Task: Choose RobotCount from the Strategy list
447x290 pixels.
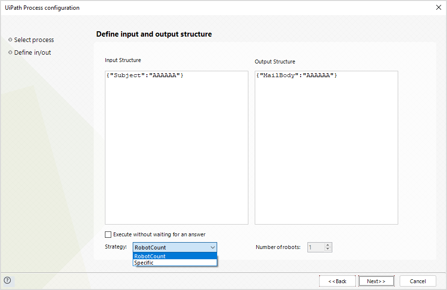Action: (x=175, y=256)
